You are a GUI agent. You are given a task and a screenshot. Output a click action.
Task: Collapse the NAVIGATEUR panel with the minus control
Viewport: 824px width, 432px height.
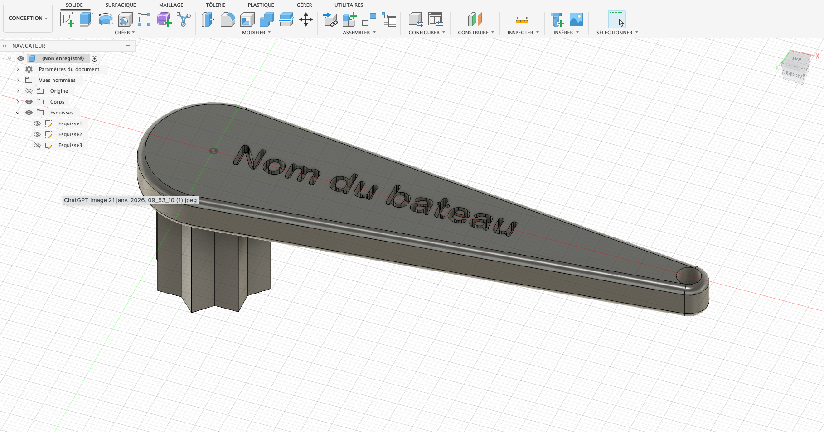(x=128, y=46)
